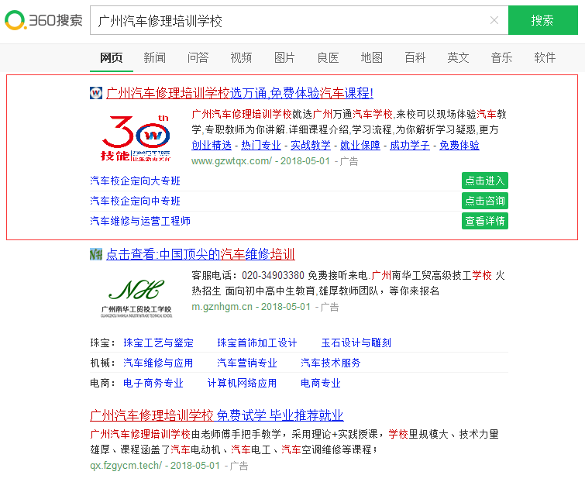Switch to the 图片 tab

click(x=284, y=57)
